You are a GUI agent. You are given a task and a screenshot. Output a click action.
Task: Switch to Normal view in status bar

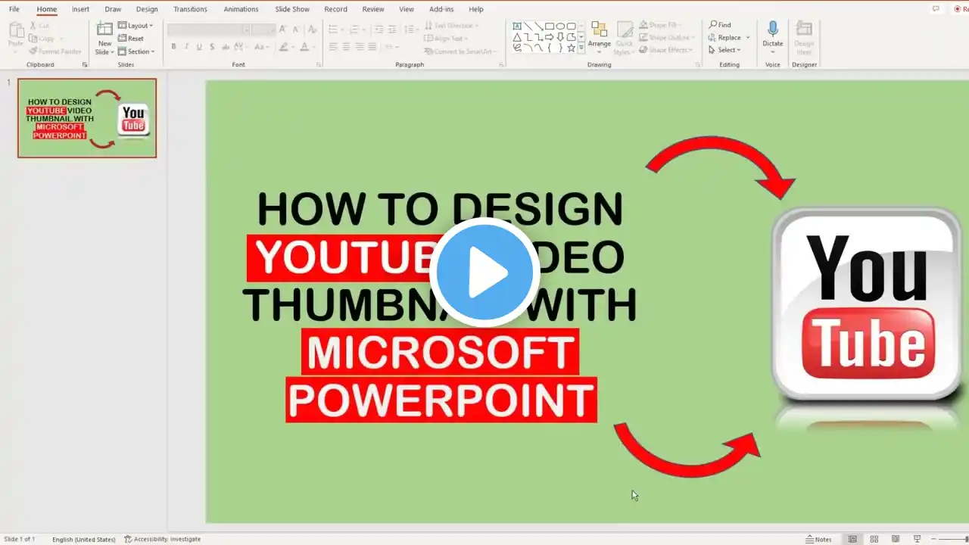[x=852, y=539]
